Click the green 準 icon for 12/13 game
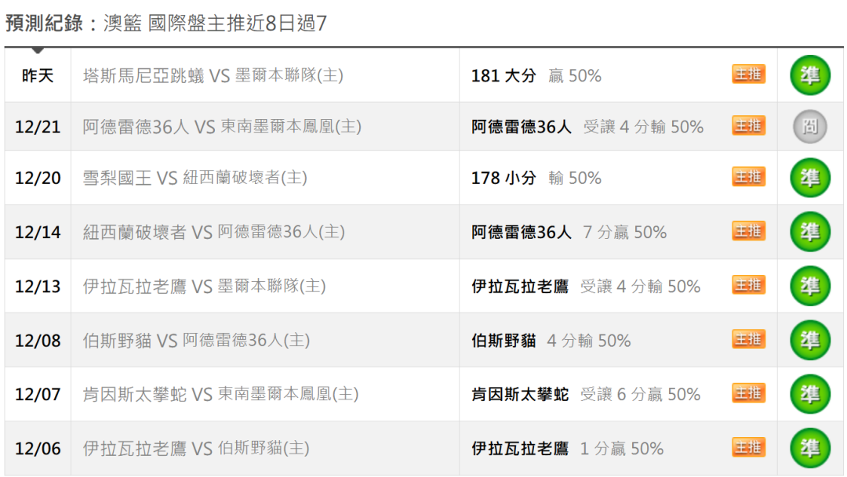 point(809,286)
